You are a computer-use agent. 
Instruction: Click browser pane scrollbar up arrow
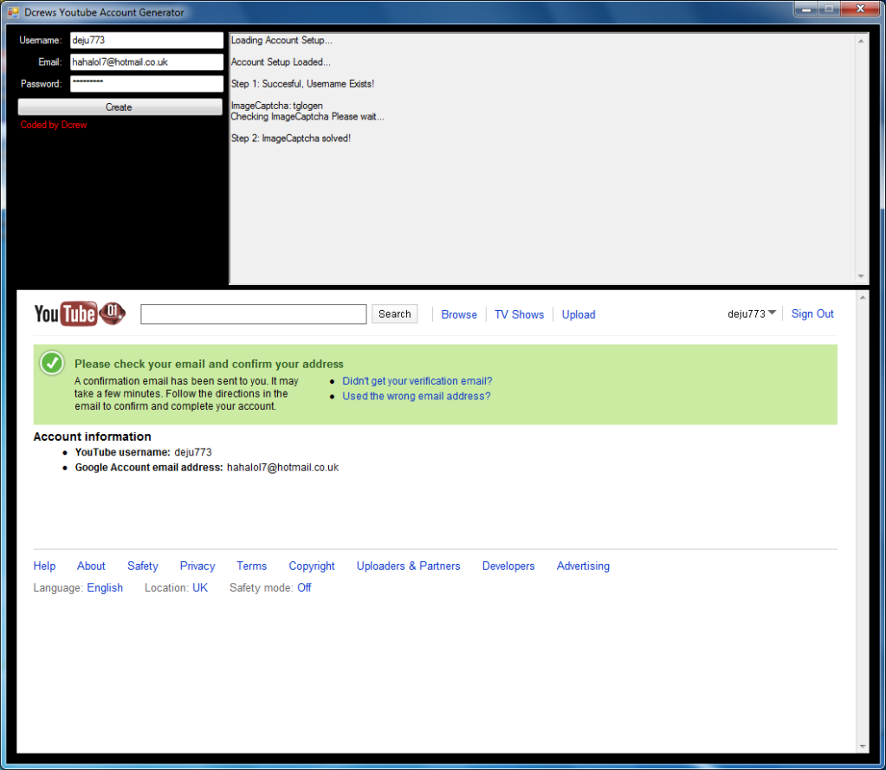pos(863,297)
